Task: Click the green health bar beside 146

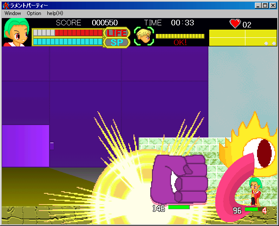Action: [179, 207]
